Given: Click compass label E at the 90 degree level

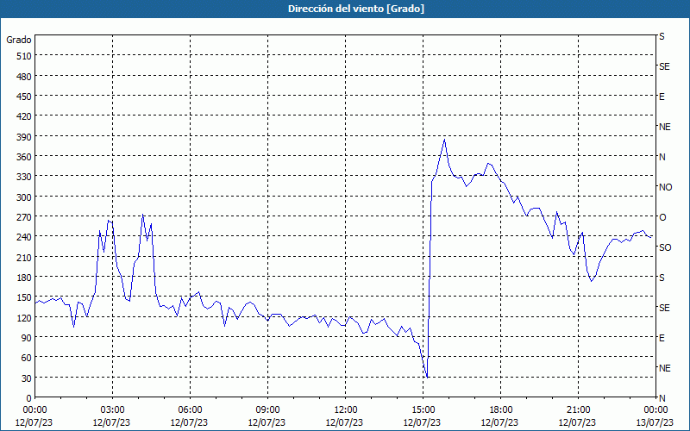Looking at the screenshot, I should click(662, 338).
